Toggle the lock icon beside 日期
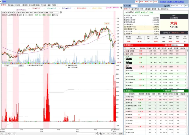The height and width of the screenshot is (135, 189). coord(165,6)
